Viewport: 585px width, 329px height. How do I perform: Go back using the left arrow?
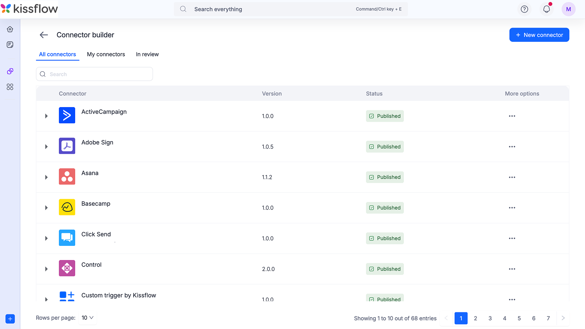click(44, 35)
